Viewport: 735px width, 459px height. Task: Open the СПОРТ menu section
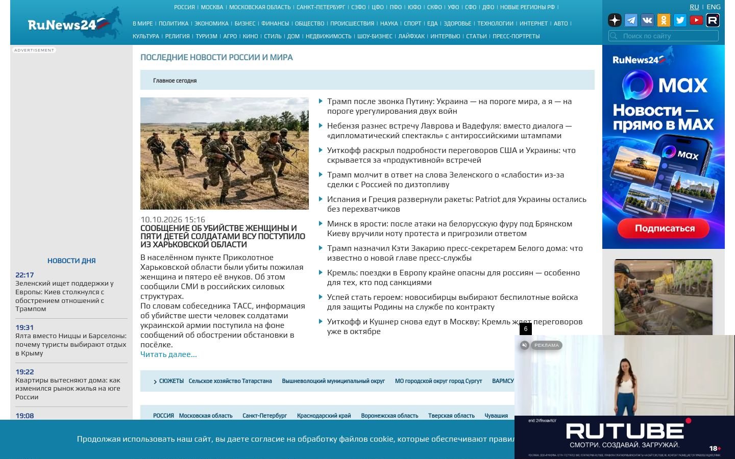[x=412, y=23]
